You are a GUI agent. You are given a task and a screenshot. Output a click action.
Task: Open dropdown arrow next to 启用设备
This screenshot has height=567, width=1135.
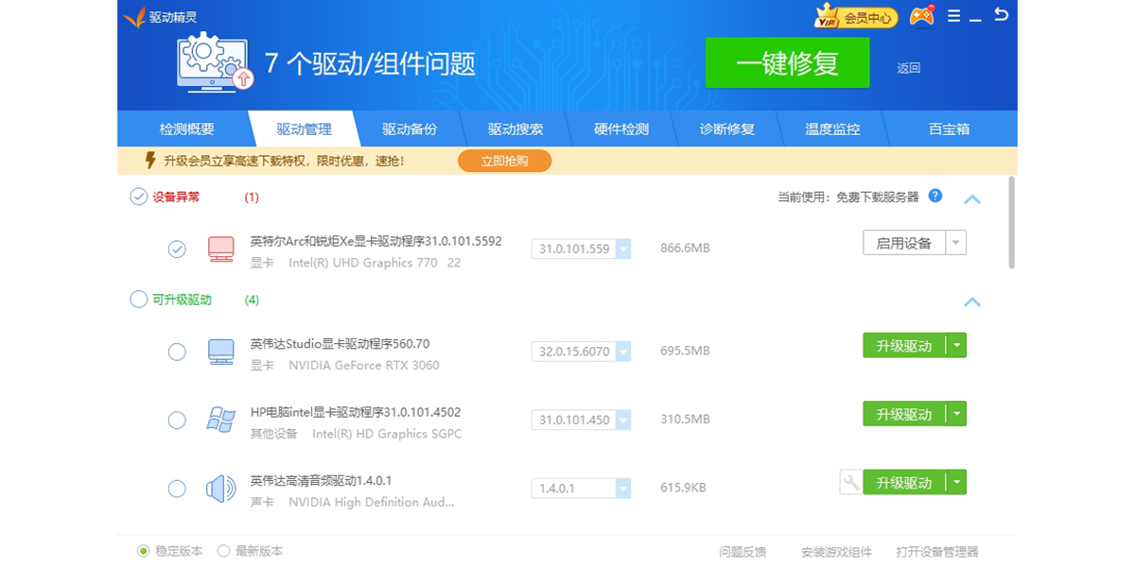pyautogui.click(x=956, y=243)
